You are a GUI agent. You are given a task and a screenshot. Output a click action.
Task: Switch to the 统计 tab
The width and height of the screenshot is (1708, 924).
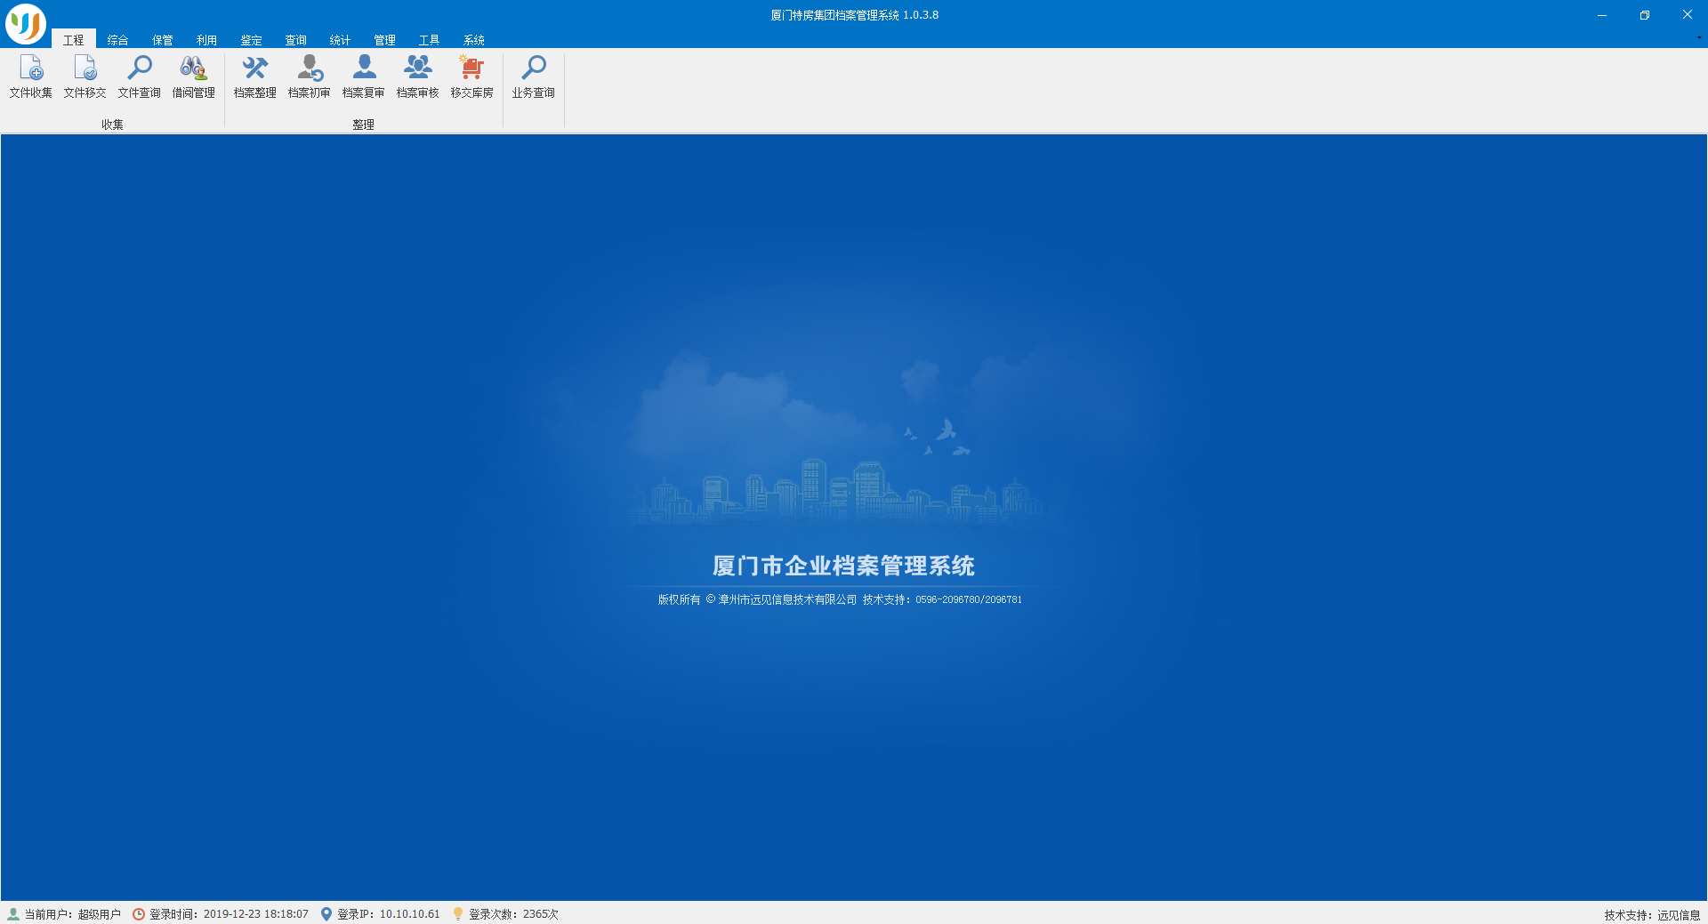(x=341, y=40)
